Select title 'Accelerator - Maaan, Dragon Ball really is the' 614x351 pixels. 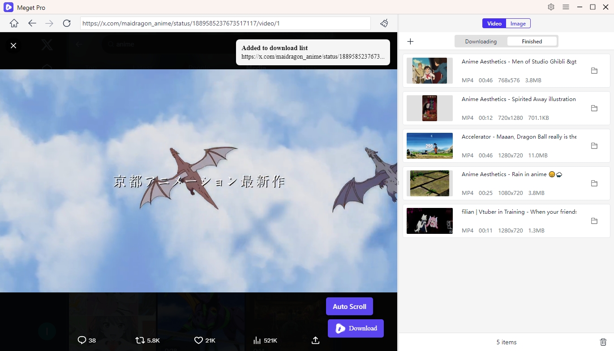[519, 137]
